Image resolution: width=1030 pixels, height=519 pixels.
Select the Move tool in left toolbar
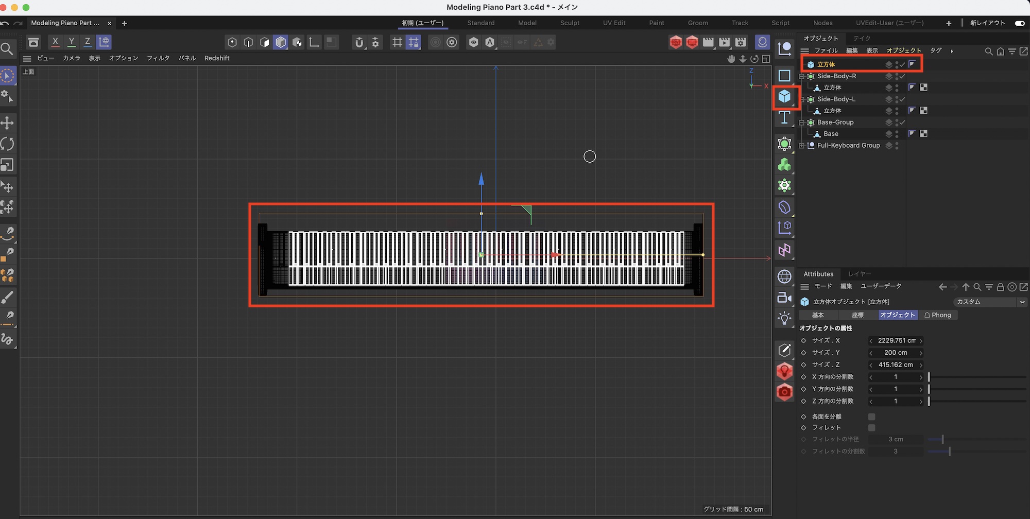click(x=8, y=123)
